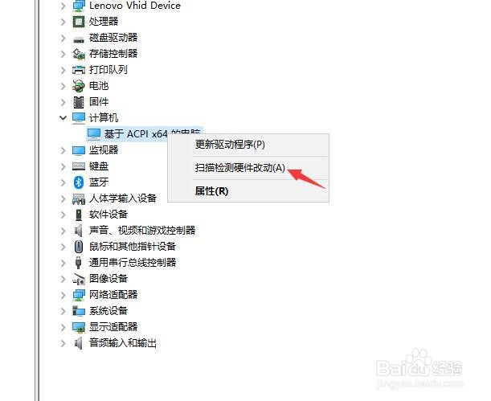Expand the 显示适配器 category
Image resolution: width=491 pixels, height=401 pixels.
pyautogui.click(x=63, y=327)
